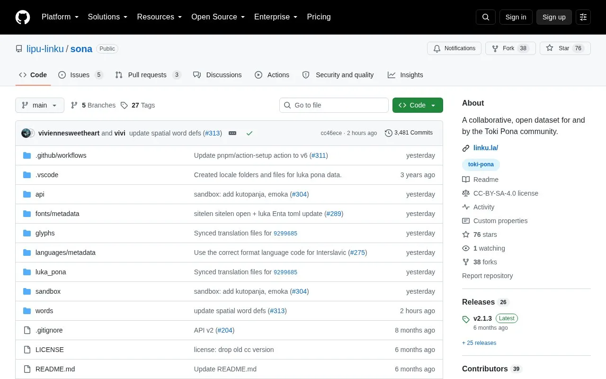Star the repository
Image resolution: width=606 pixels, height=379 pixels.
click(565, 48)
